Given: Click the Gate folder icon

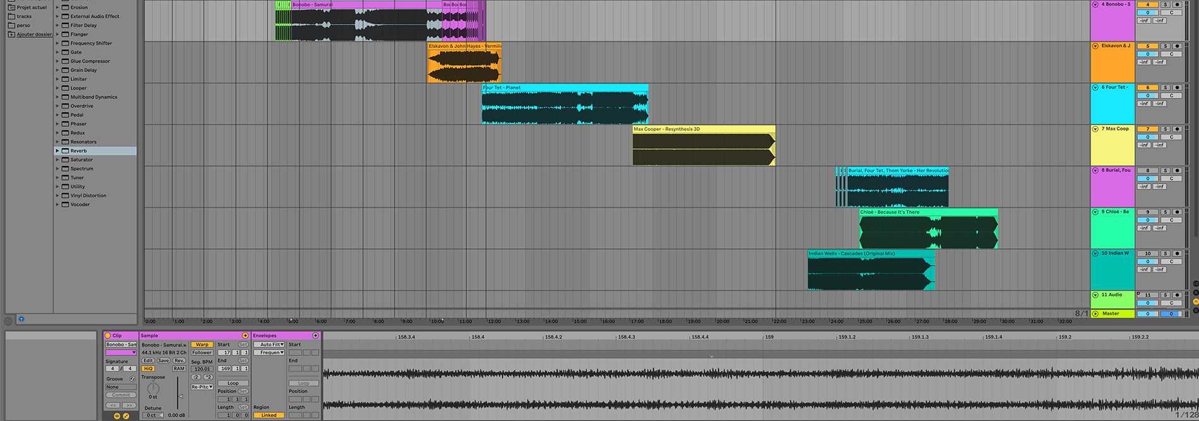Looking at the screenshot, I should (65, 52).
